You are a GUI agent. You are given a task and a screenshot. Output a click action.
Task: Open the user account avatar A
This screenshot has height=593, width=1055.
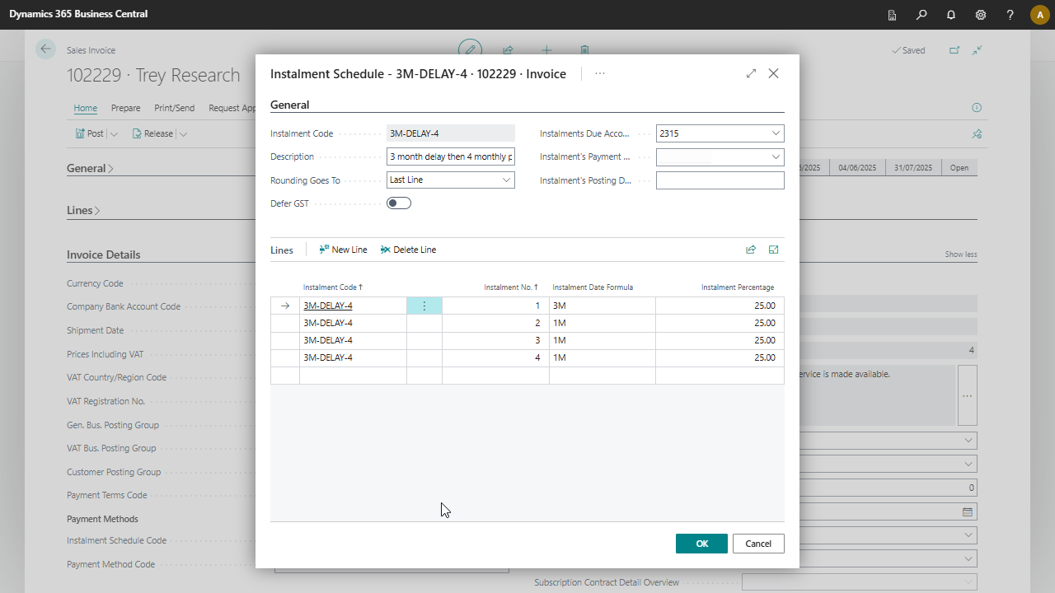pos(1039,15)
